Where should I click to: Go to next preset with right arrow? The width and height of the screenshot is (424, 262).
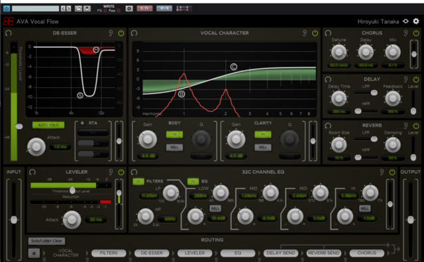point(69,9)
